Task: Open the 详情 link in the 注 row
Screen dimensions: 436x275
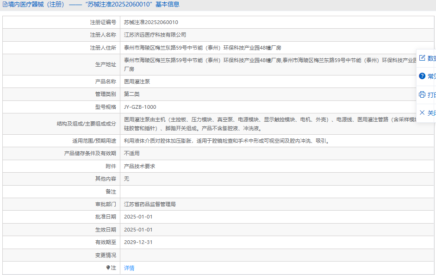Action: tap(129, 268)
